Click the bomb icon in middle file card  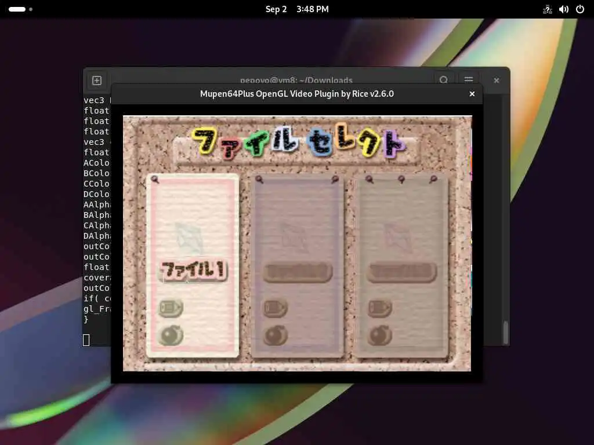click(276, 335)
